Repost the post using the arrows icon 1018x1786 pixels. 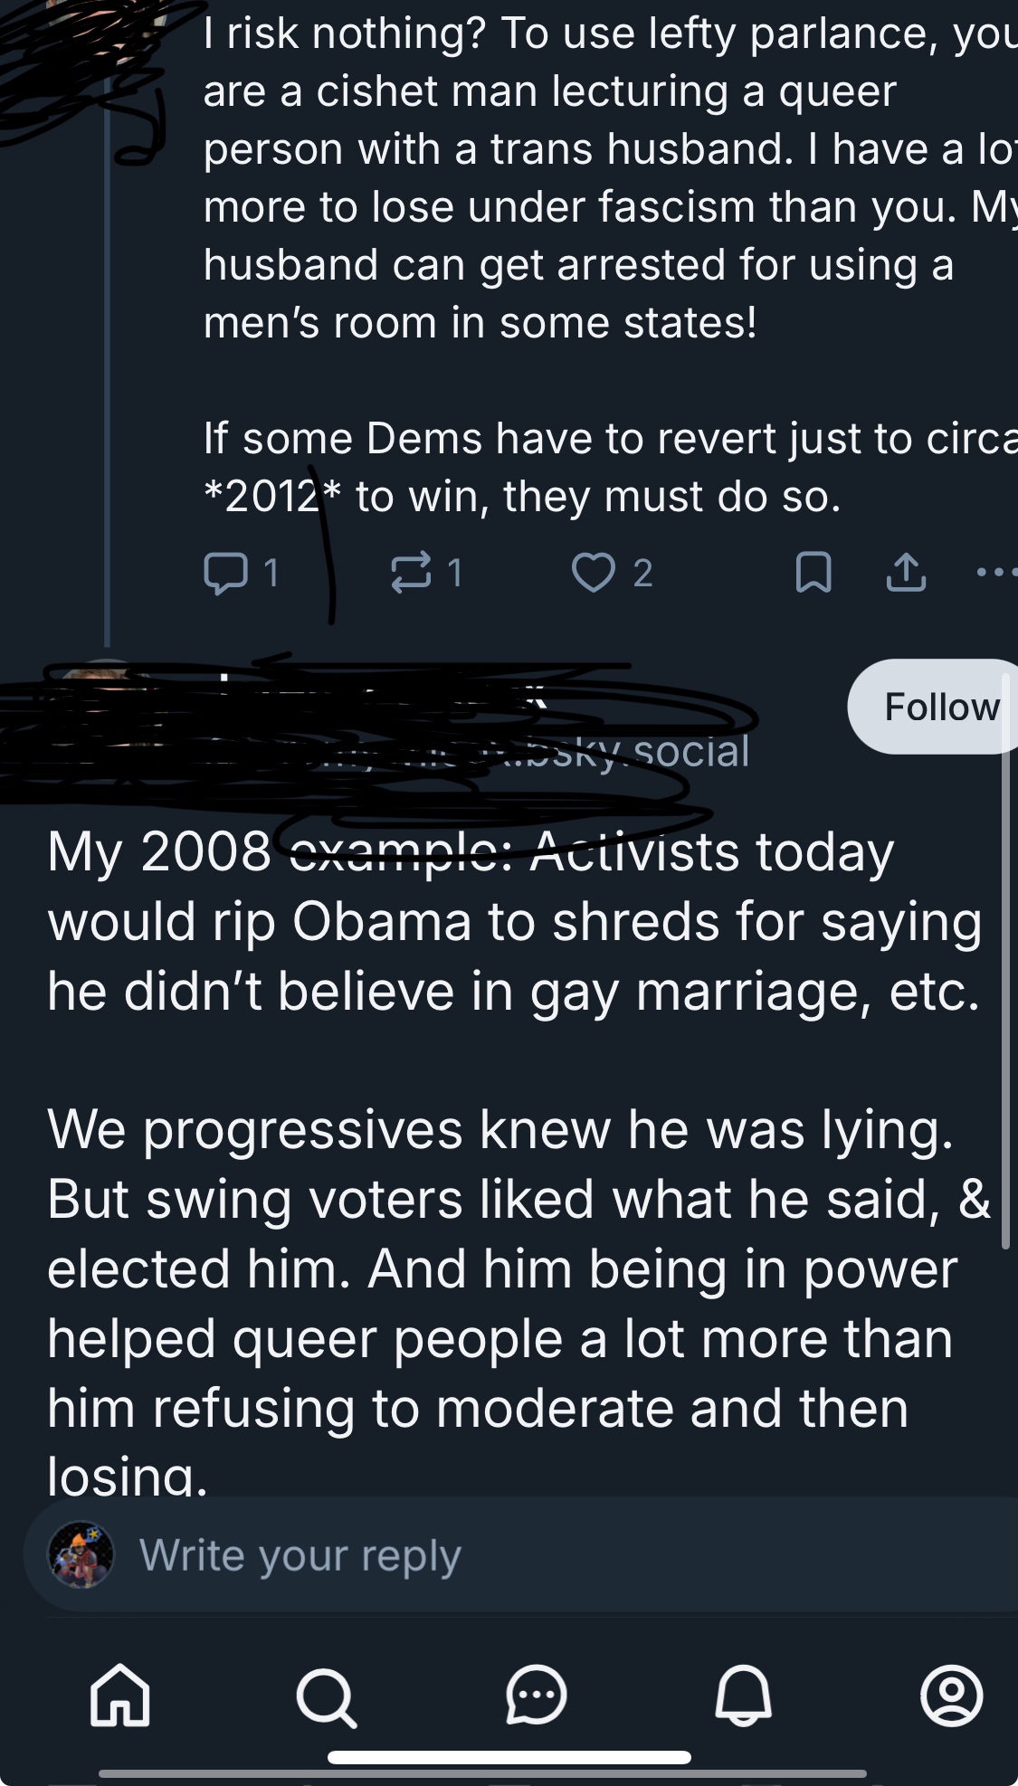tap(410, 573)
